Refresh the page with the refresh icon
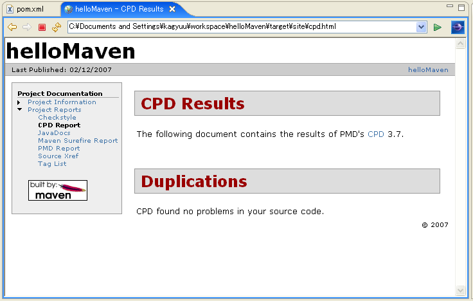 [x=57, y=27]
